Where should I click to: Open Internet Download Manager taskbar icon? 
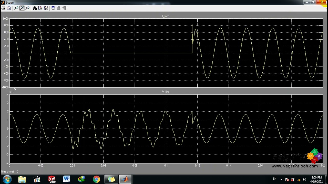[x=81, y=179]
